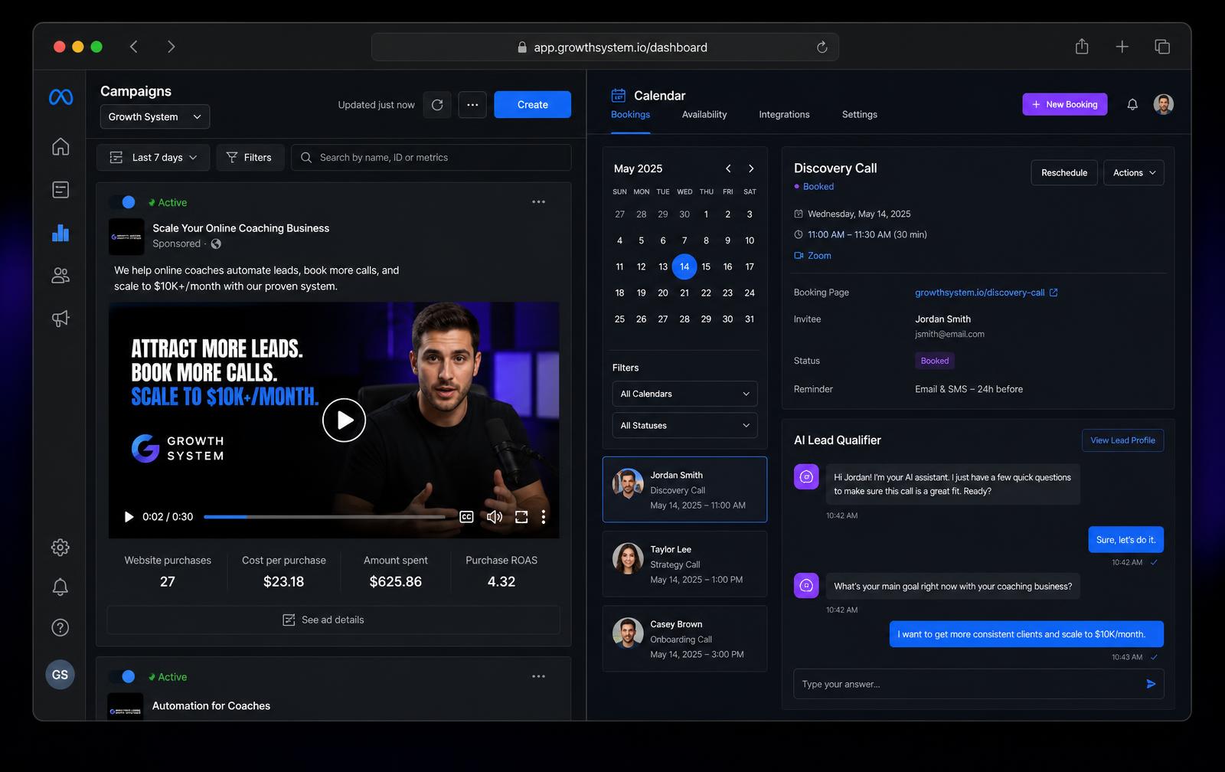The image size is (1225, 772).
Task: Refresh the campaigns data
Action: tap(437, 105)
